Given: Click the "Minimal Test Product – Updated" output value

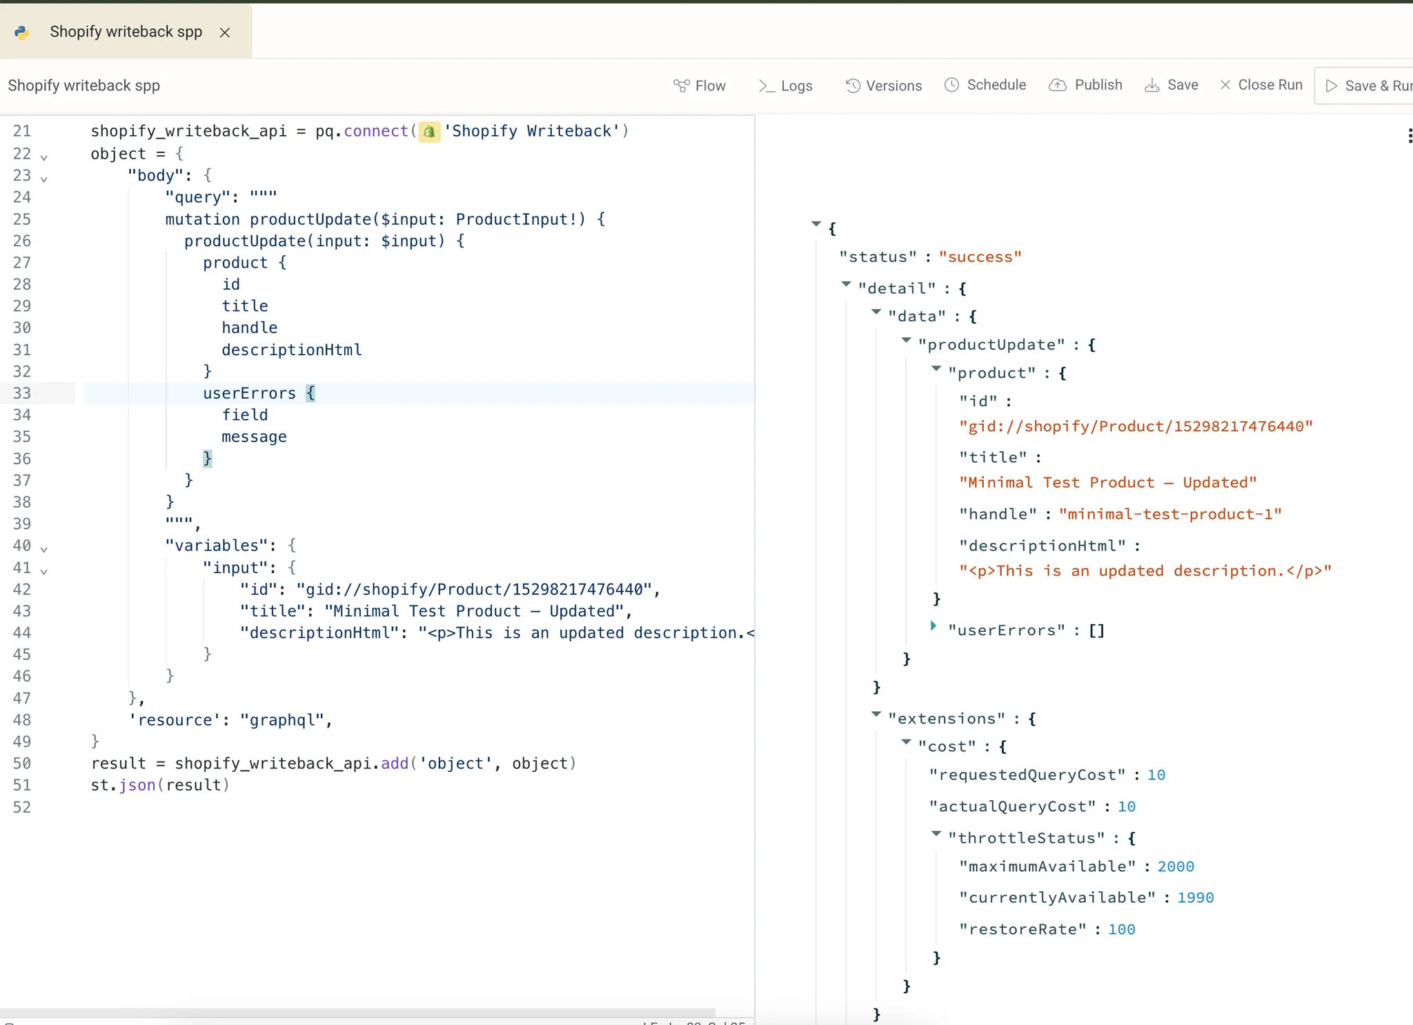Looking at the screenshot, I should coord(1108,483).
